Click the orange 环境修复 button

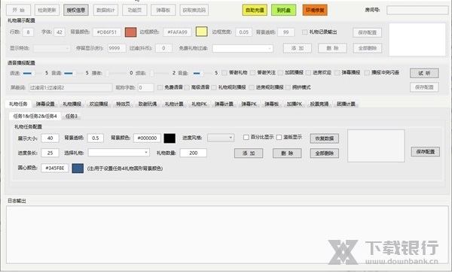click(x=315, y=10)
